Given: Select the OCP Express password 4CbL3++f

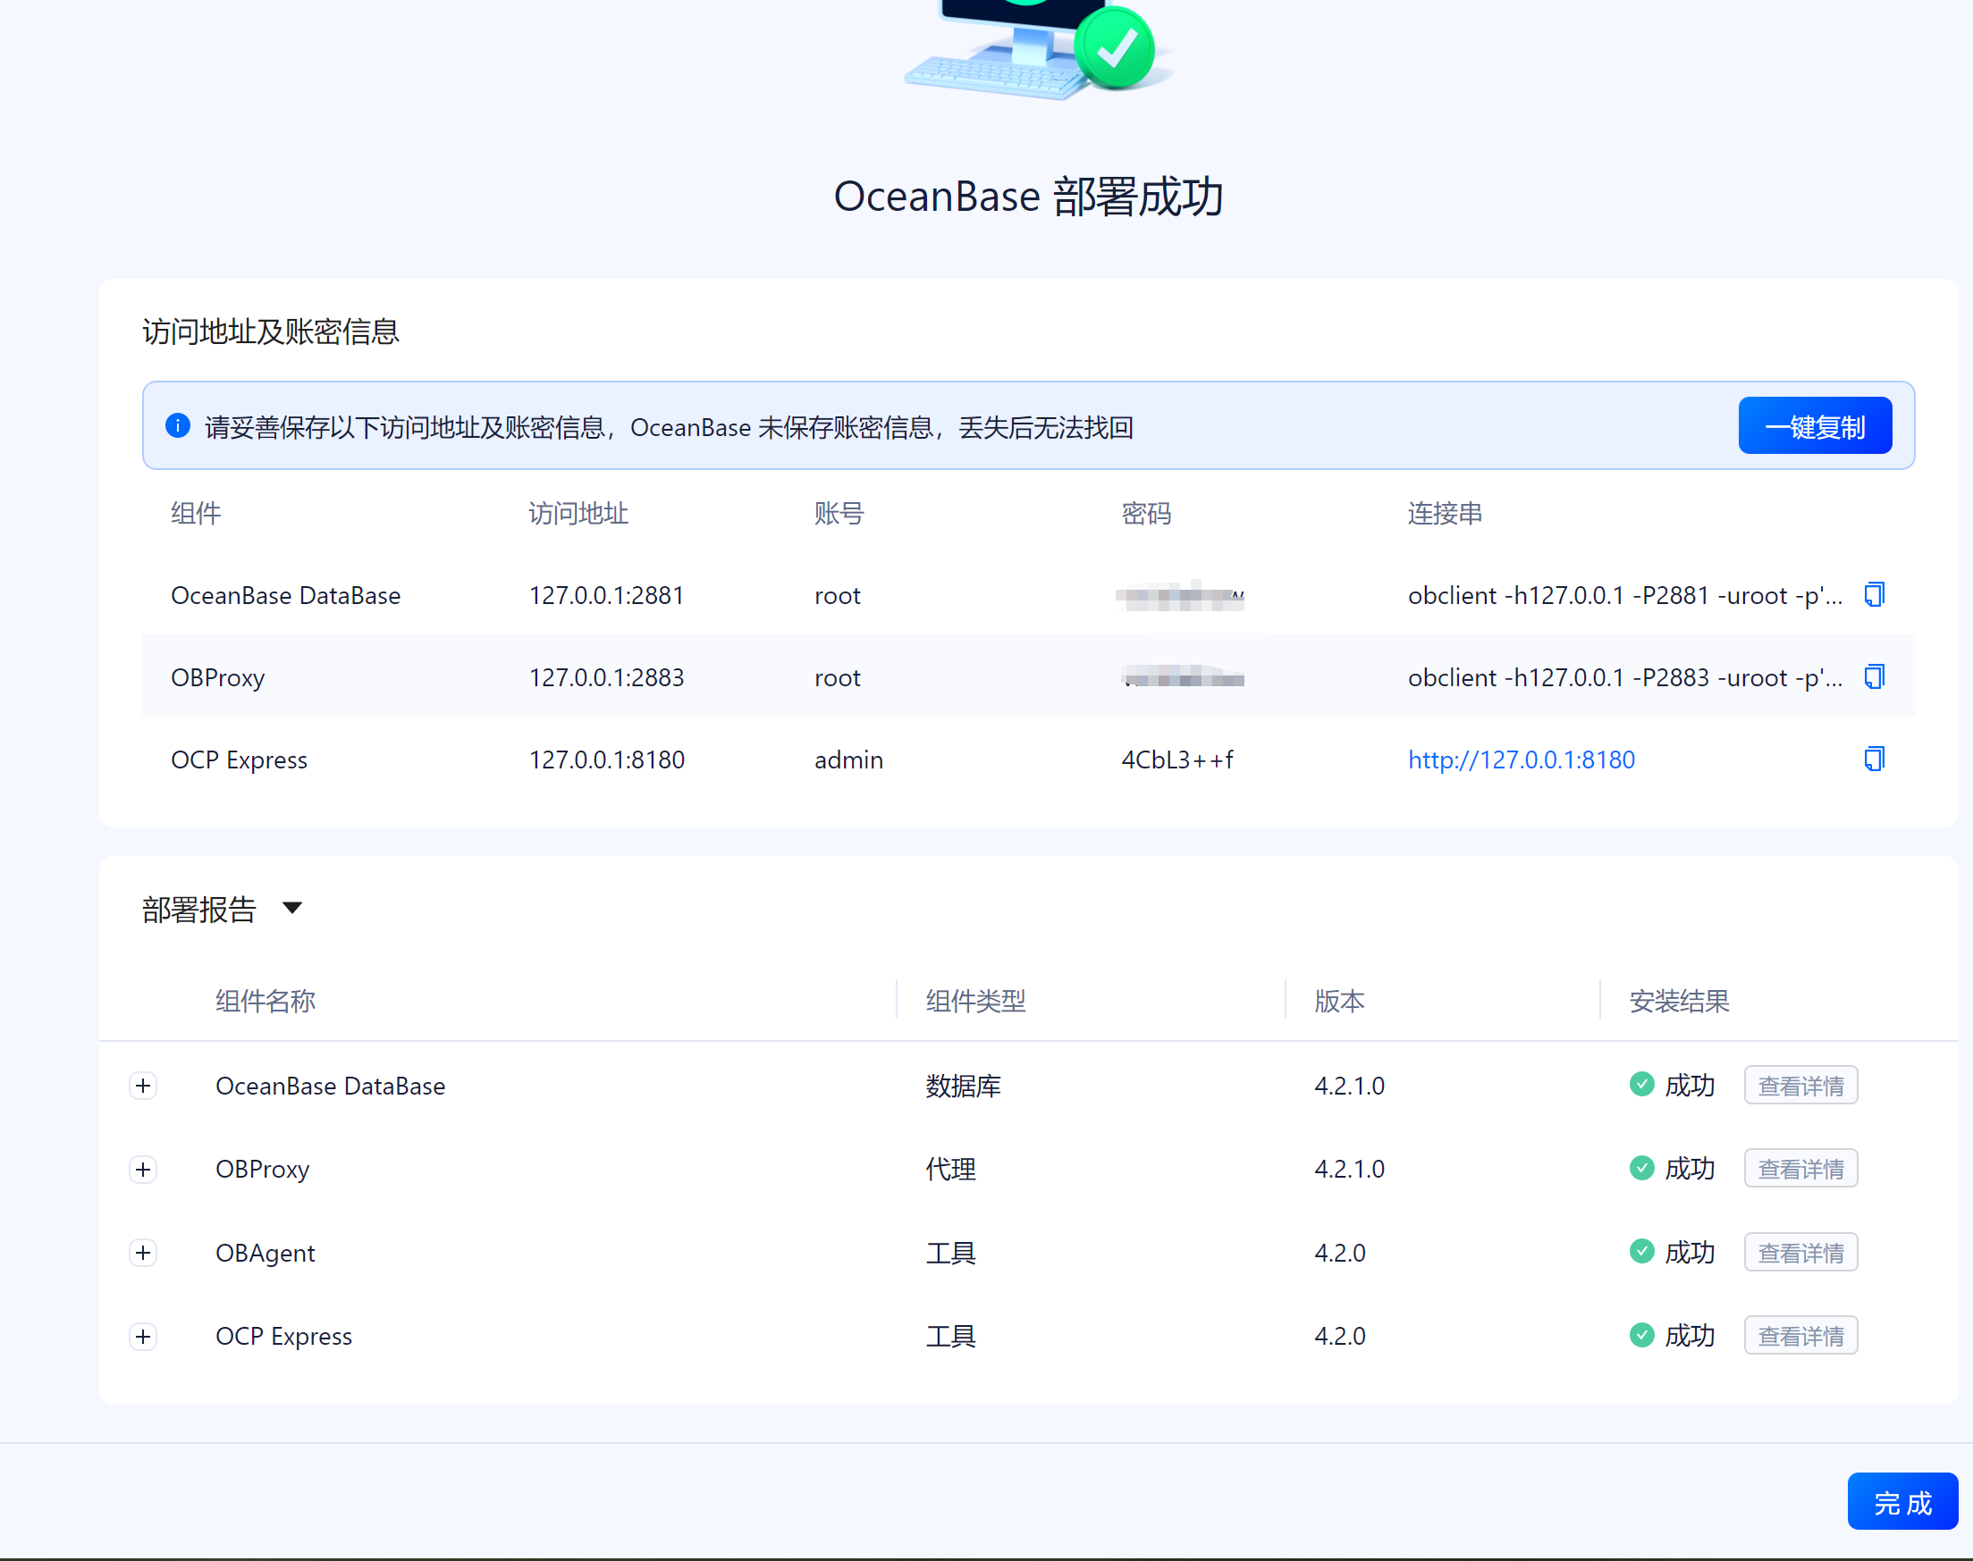Looking at the screenshot, I should [1176, 760].
